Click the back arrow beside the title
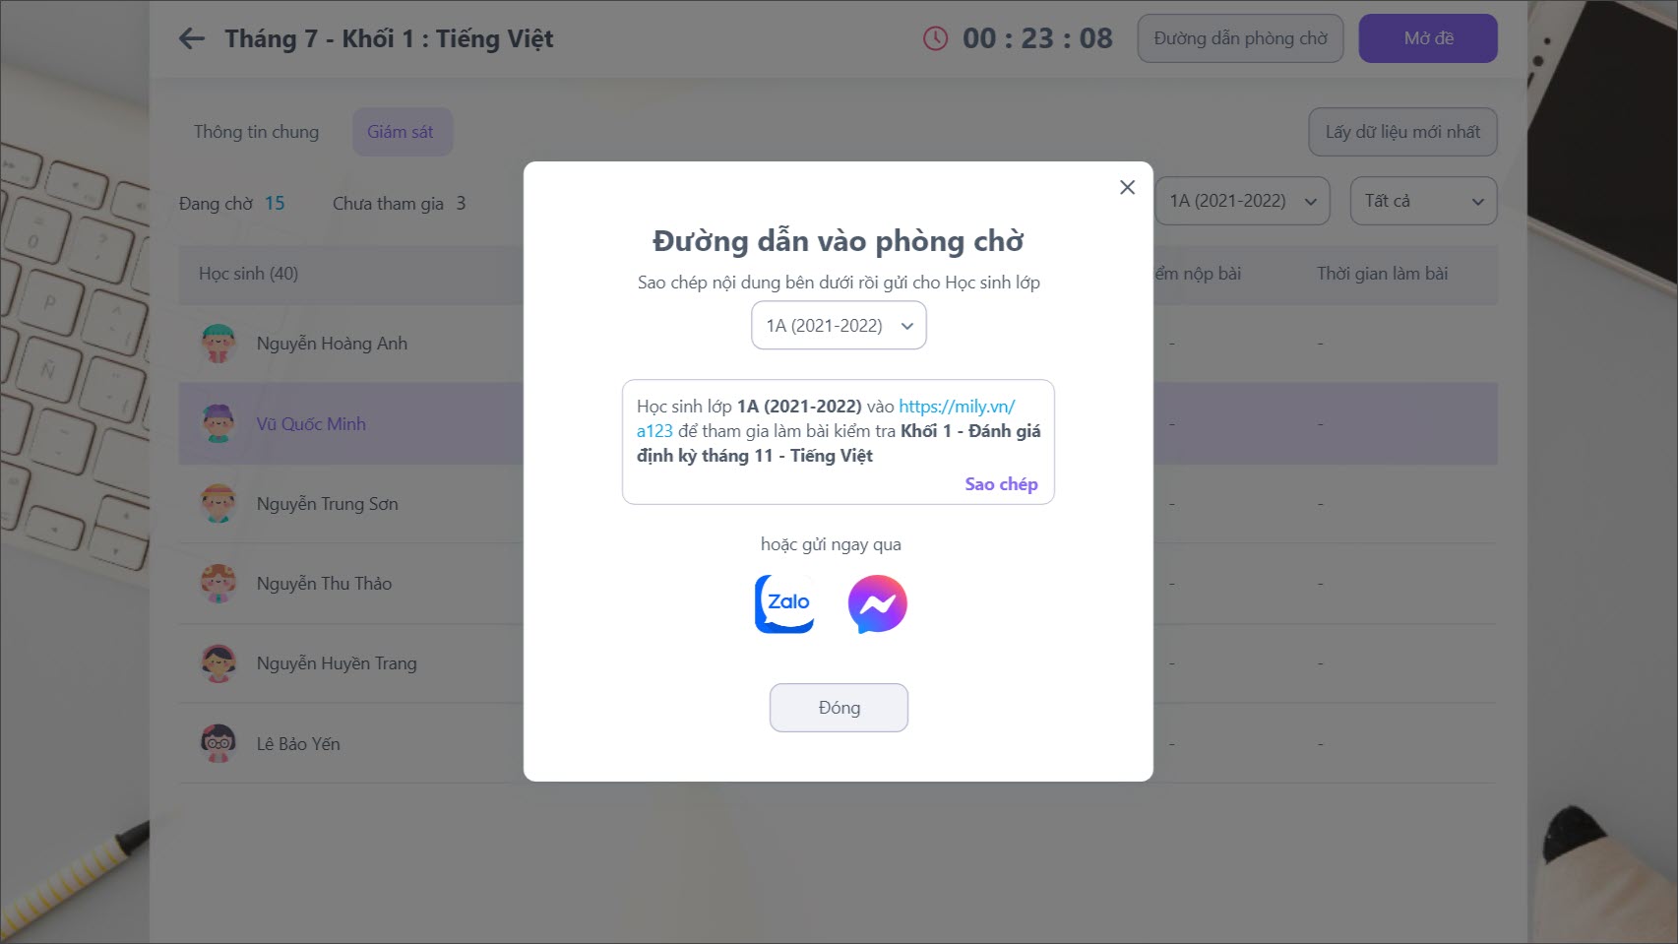Image resolution: width=1678 pixels, height=944 pixels. tap(192, 38)
